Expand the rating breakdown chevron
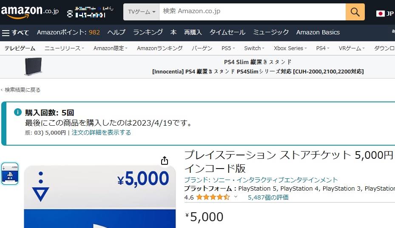The height and width of the screenshot is (228, 395). [236, 197]
